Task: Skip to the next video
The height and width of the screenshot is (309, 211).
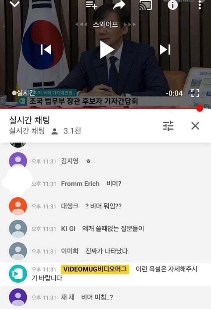Action: coord(165,50)
